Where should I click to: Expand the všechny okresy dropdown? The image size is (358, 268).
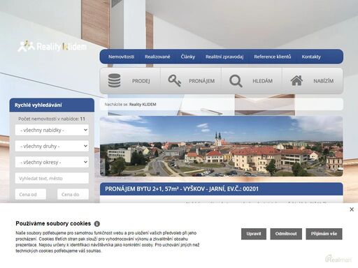(52, 162)
